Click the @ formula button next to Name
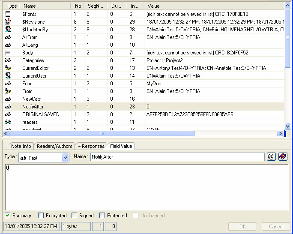293x234 pixels. (x=271, y=157)
